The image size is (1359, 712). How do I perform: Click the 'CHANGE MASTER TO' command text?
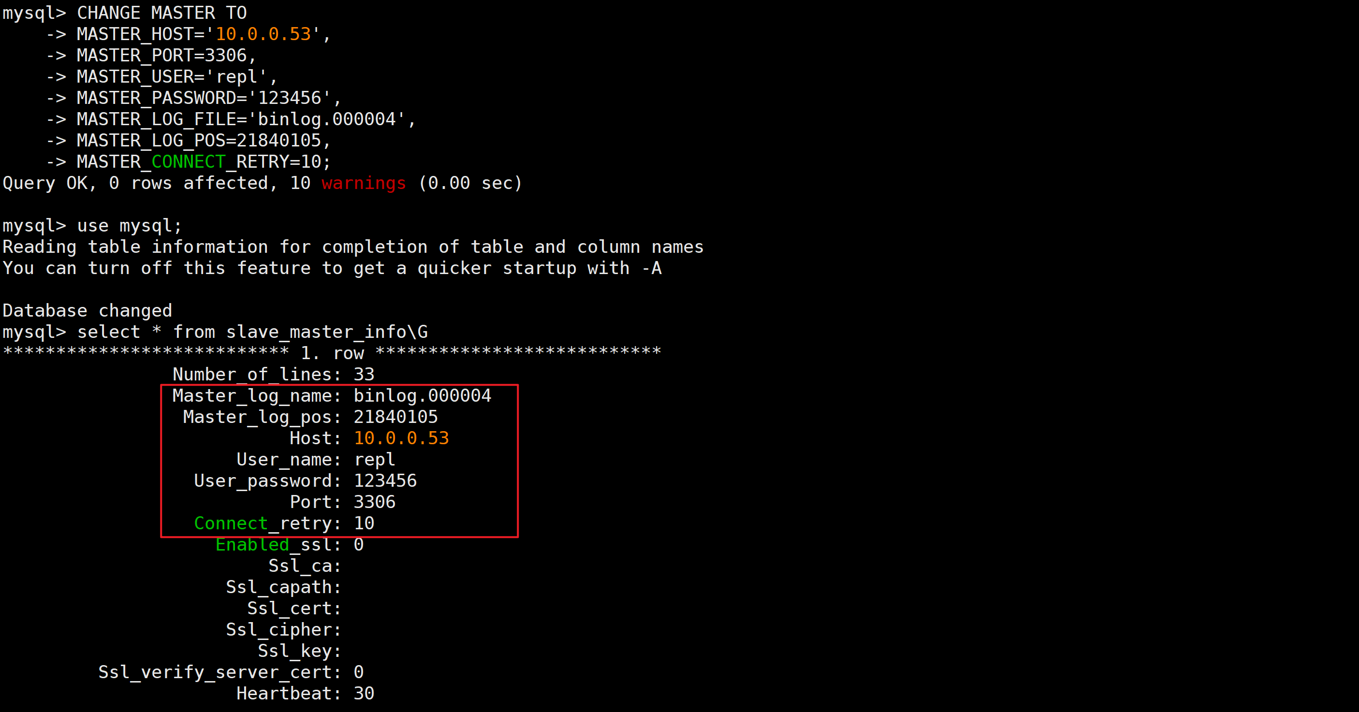162,13
